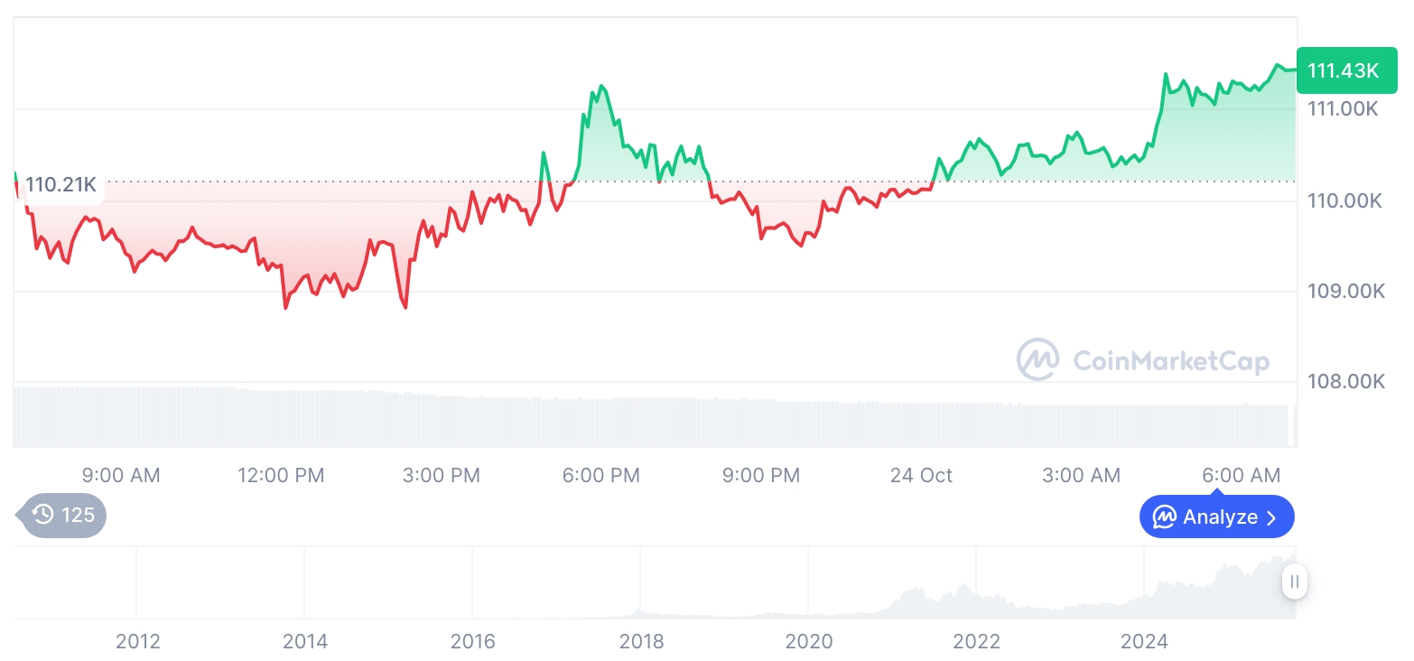Click the 108.00K price axis label
The image size is (1414, 661).
tap(1345, 381)
